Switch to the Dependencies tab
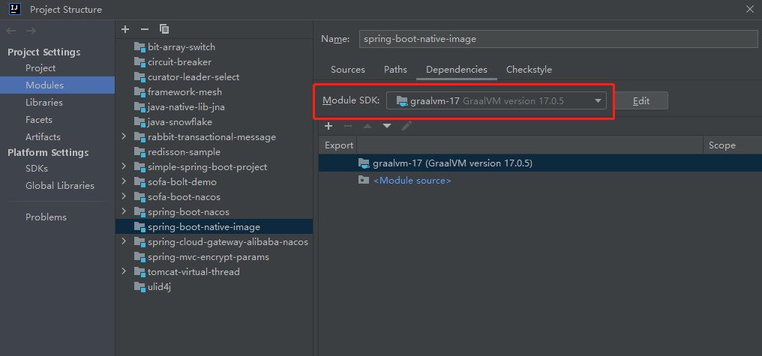This screenshot has height=356, width=762. [457, 70]
